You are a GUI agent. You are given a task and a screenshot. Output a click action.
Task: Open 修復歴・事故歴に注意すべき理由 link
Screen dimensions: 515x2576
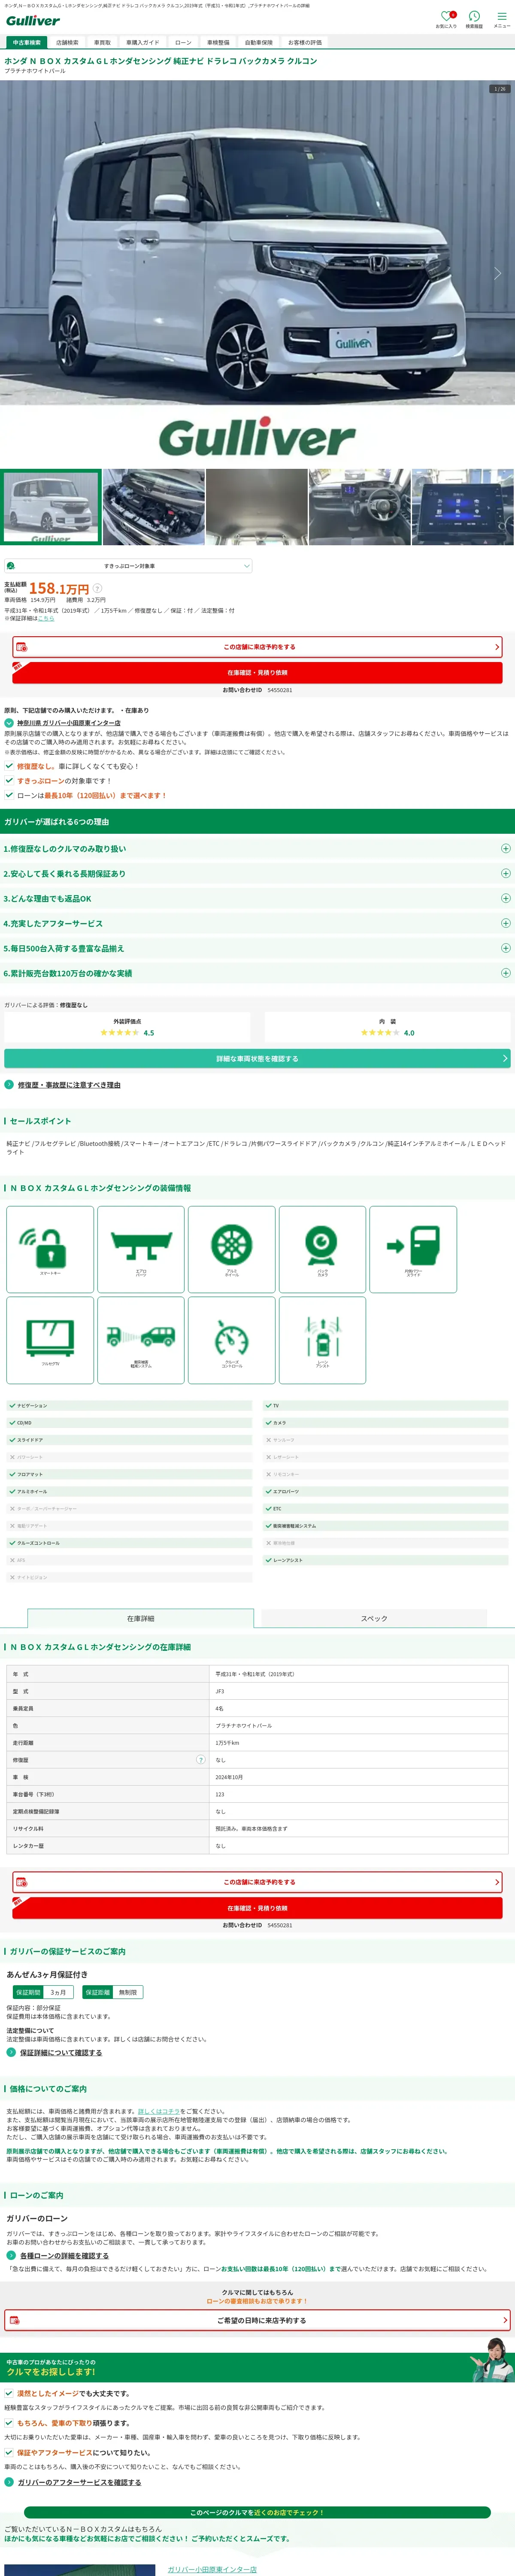(69, 1085)
